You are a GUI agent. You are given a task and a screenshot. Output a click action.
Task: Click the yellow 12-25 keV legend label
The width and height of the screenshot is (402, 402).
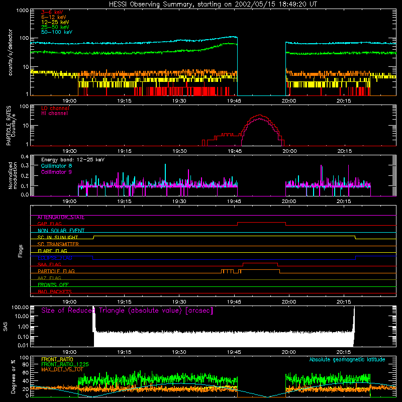55,22
